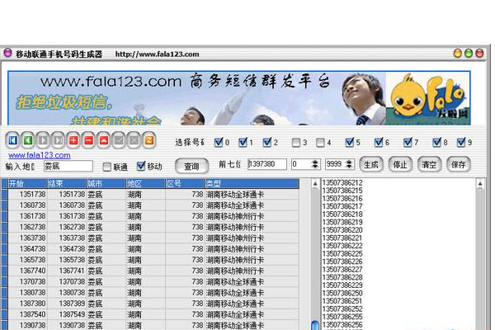Click the grey X cancel icon
Screen dimensions: 495x330
coord(134,140)
